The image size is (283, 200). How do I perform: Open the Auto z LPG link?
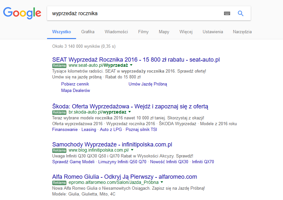pyautogui.click(x=111, y=130)
